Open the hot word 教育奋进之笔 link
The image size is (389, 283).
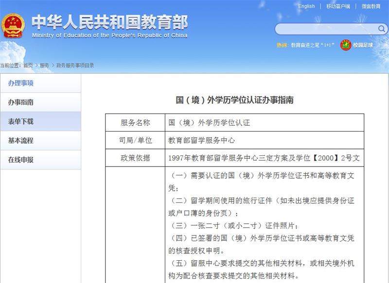(x=312, y=45)
